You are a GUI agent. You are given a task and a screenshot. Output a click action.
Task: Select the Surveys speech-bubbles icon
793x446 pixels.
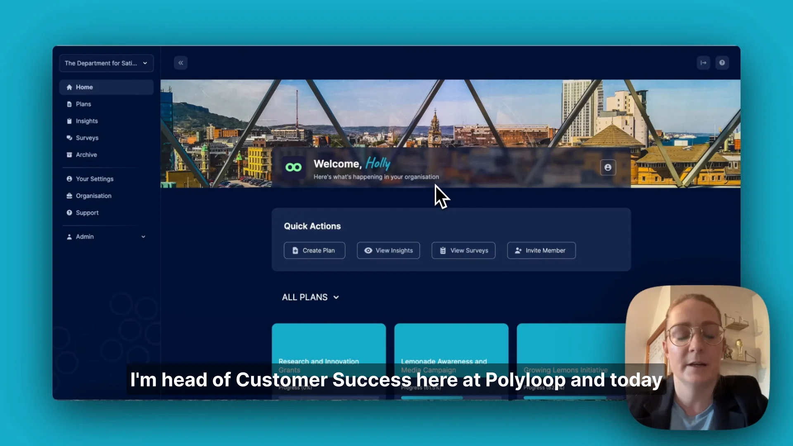[x=69, y=138]
